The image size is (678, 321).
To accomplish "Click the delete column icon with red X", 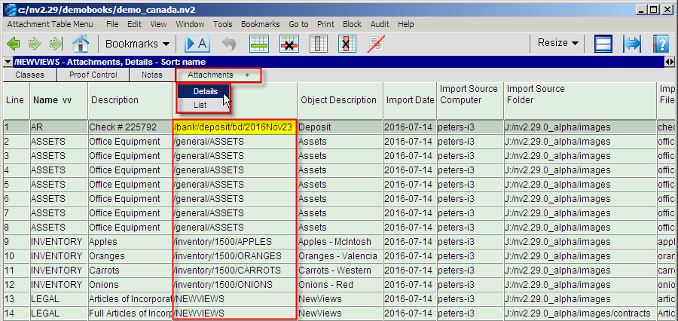I will click(345, 43).
